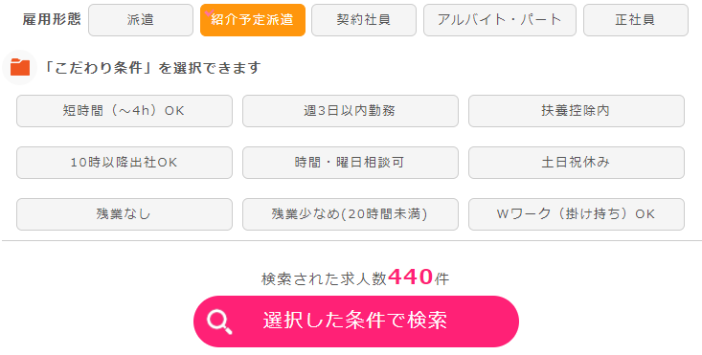The image size is (702, 355).
Task: Select the 正社員 employment option
Action: click(636, 20)
